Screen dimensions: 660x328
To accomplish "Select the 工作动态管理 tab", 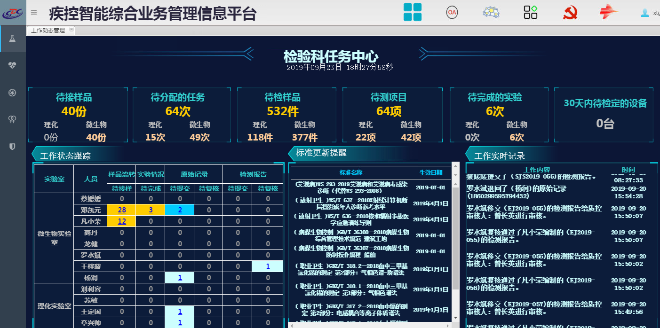I will click(48, 31).
